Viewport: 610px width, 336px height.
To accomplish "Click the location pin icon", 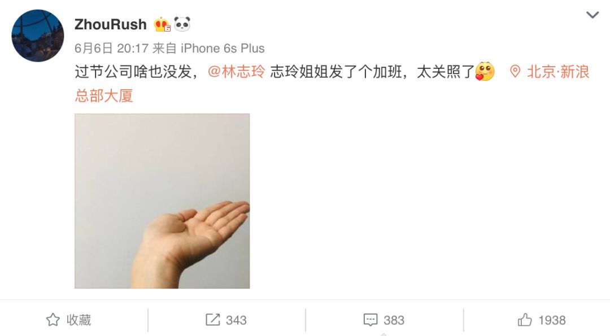I will [515, 72].
